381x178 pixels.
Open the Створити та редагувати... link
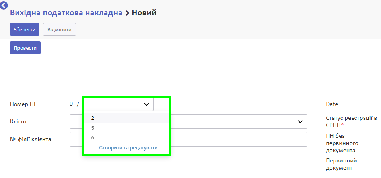(130, 148)
